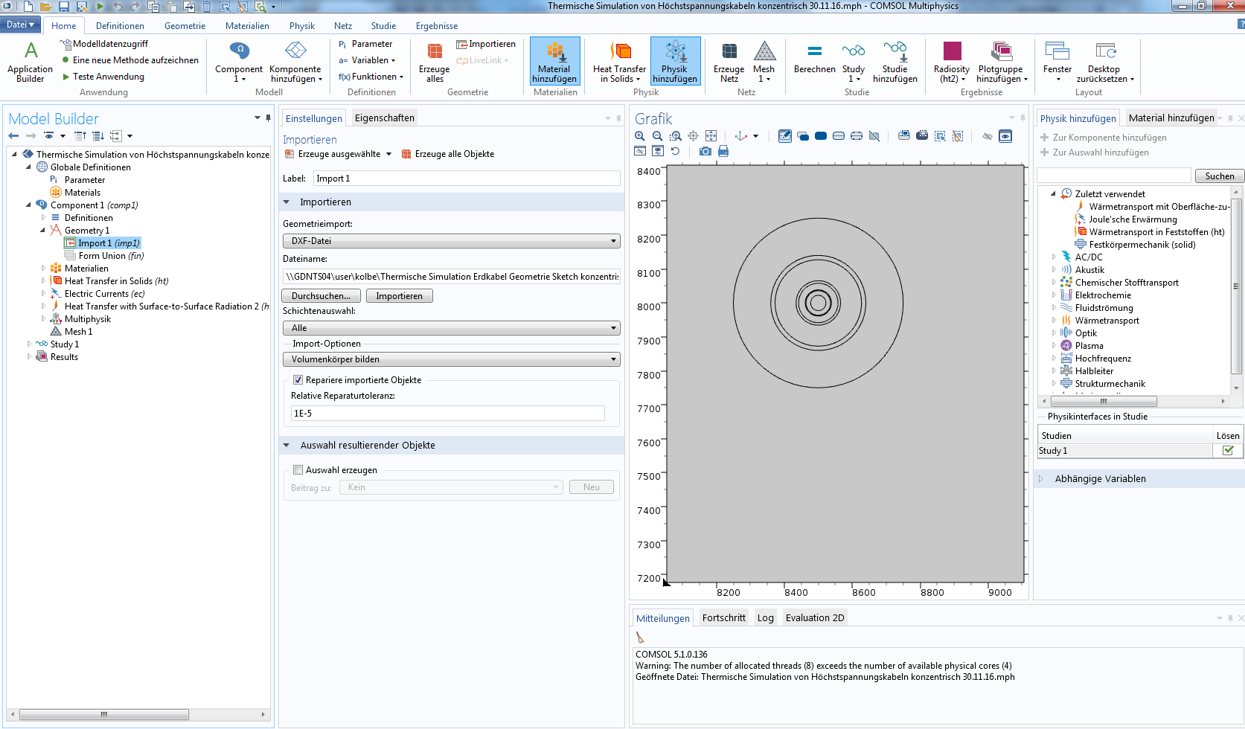Click the Erzeuge alles geometry button
Viewport: 1245px width, 729px height.
[435, 62]
